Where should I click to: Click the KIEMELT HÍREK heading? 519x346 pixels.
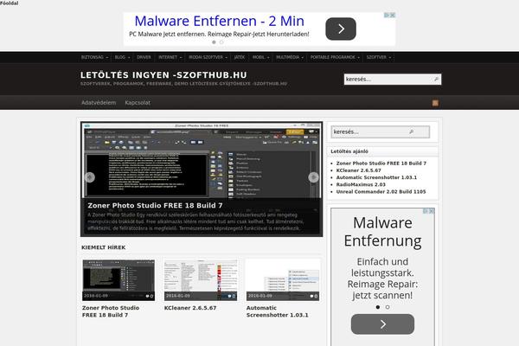coord(103,247)
